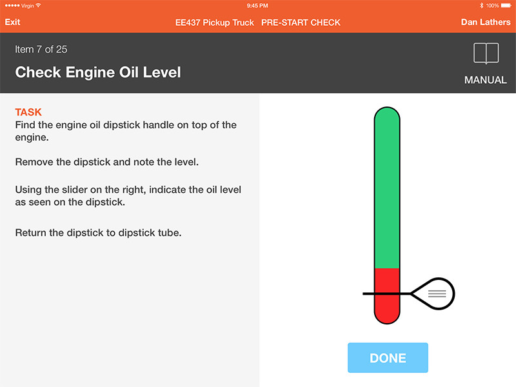The height and width of the screenshot is (387, 516).
Task: Set oil level in the green zone
Action: pos(387,187)
